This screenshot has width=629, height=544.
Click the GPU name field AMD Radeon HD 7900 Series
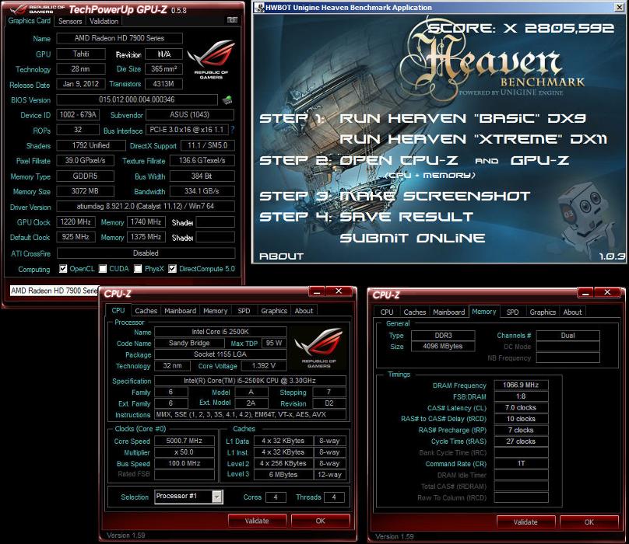coord(120,38)
